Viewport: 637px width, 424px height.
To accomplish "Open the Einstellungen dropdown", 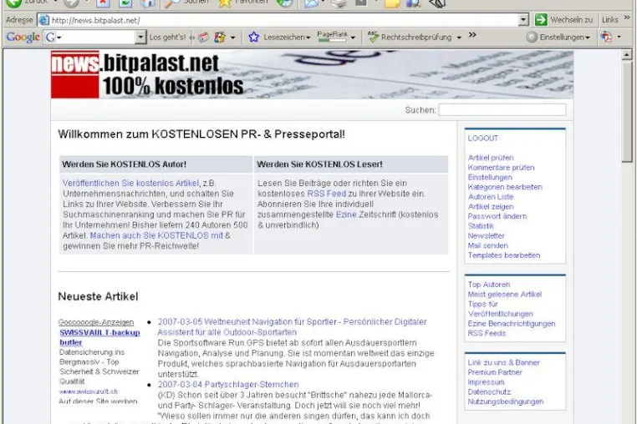I will (x=588, y=38).
